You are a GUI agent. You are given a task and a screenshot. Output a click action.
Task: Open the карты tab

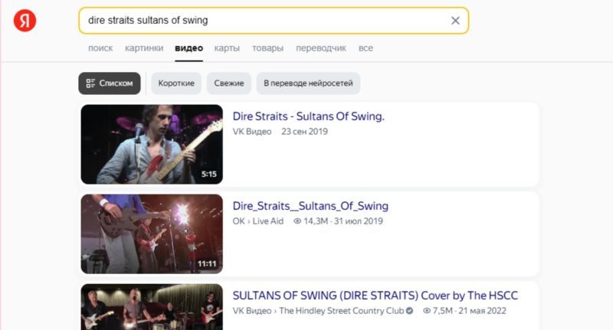tap(227, 48)
